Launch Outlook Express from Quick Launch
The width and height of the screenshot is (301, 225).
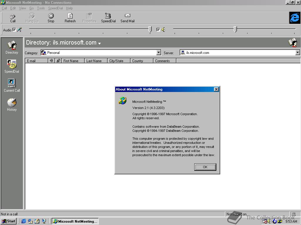click(30, 221)
